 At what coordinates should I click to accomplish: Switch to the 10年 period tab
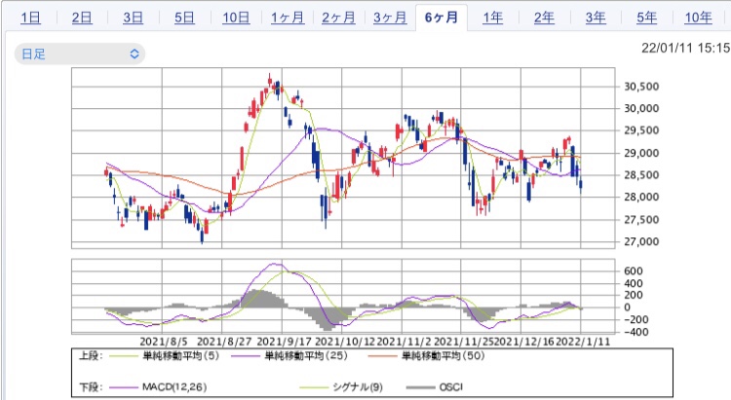[697, 18]
